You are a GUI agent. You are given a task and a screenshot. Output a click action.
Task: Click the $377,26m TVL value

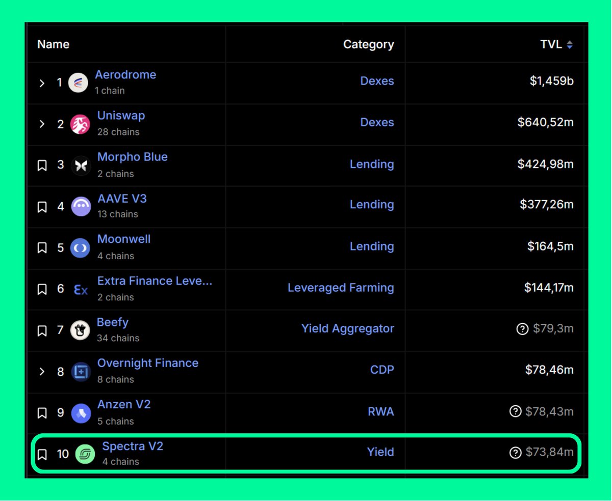click(x=547, y=204)
